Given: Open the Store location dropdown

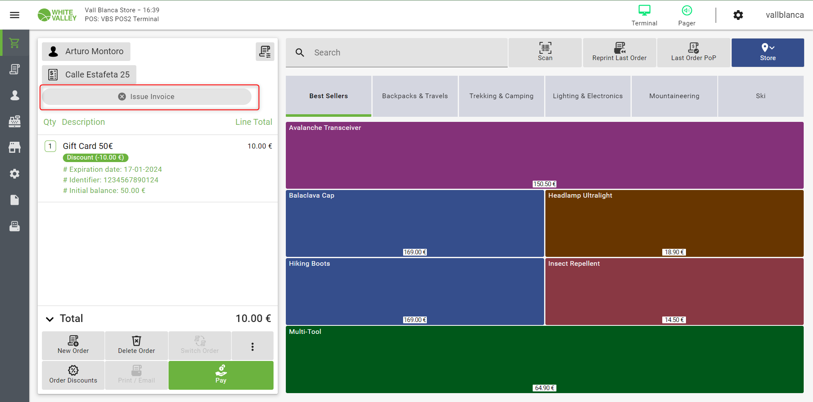Looking at the screenshot, I should [x=767, y=52].
